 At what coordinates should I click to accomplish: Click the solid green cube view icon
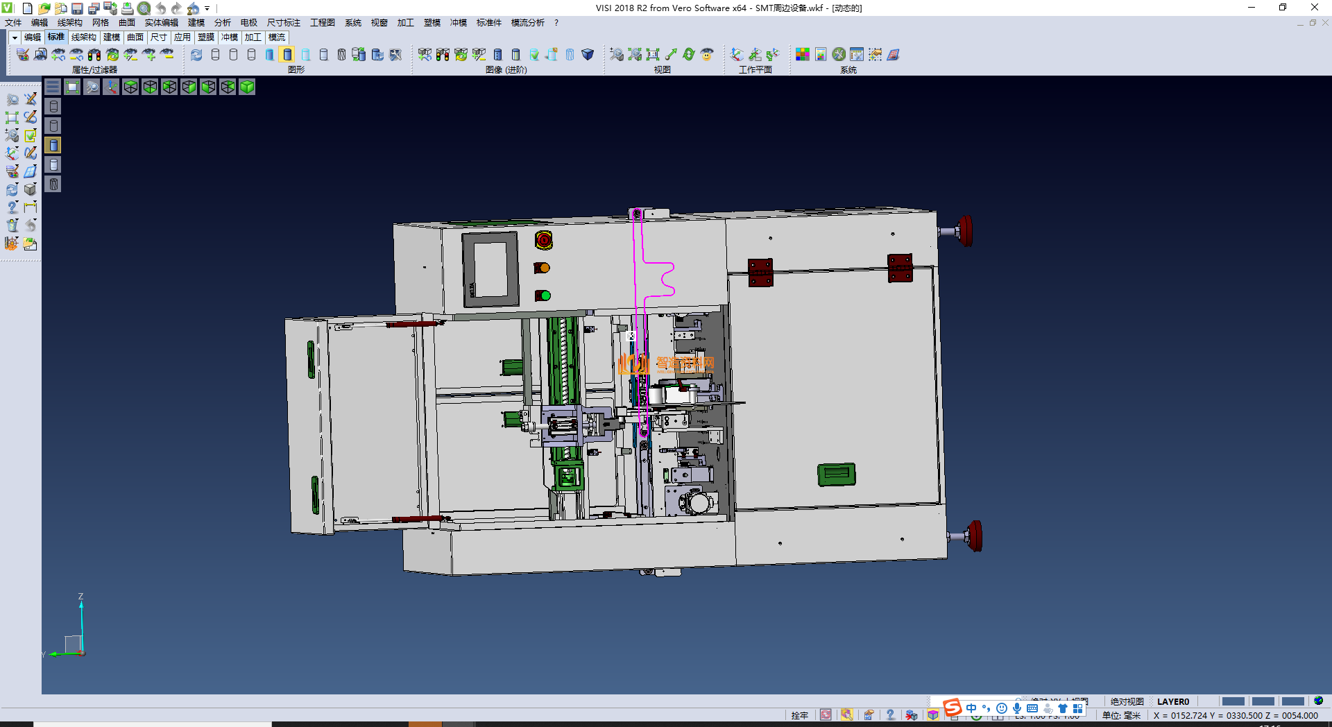pyautogui.click(x=247, y=87)
